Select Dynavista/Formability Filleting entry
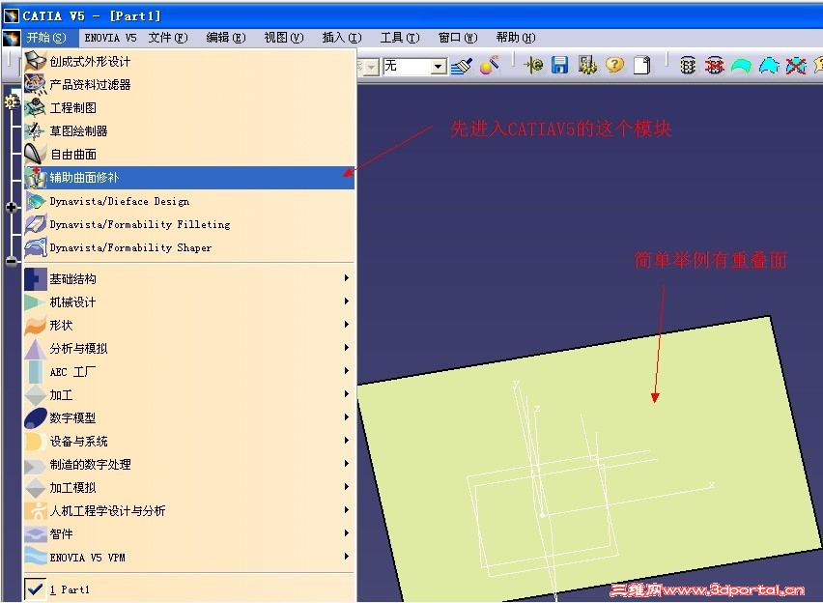The height and width of the screenshot is (603, 823). [x=189, y=224]
